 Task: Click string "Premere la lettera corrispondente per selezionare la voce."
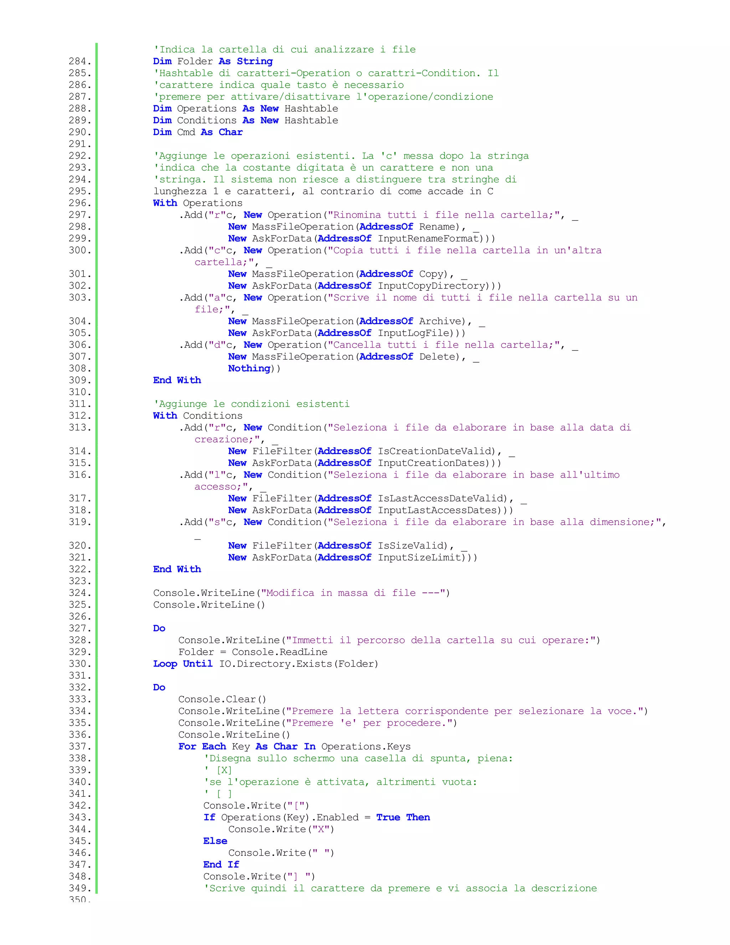(x=464, y=711)
